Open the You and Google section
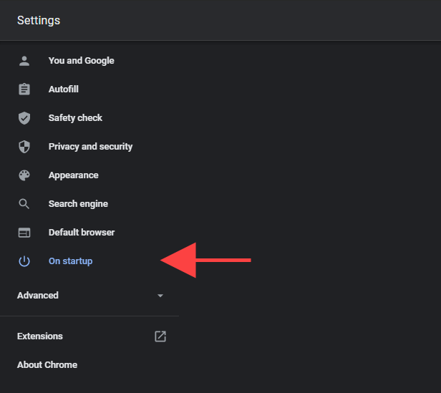 pyautogui.click(x=82, y=61)
